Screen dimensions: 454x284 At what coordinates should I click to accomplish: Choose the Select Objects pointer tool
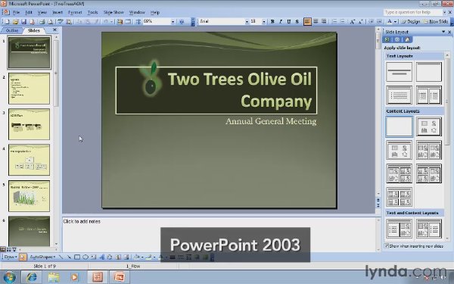(x=23, y=257)
